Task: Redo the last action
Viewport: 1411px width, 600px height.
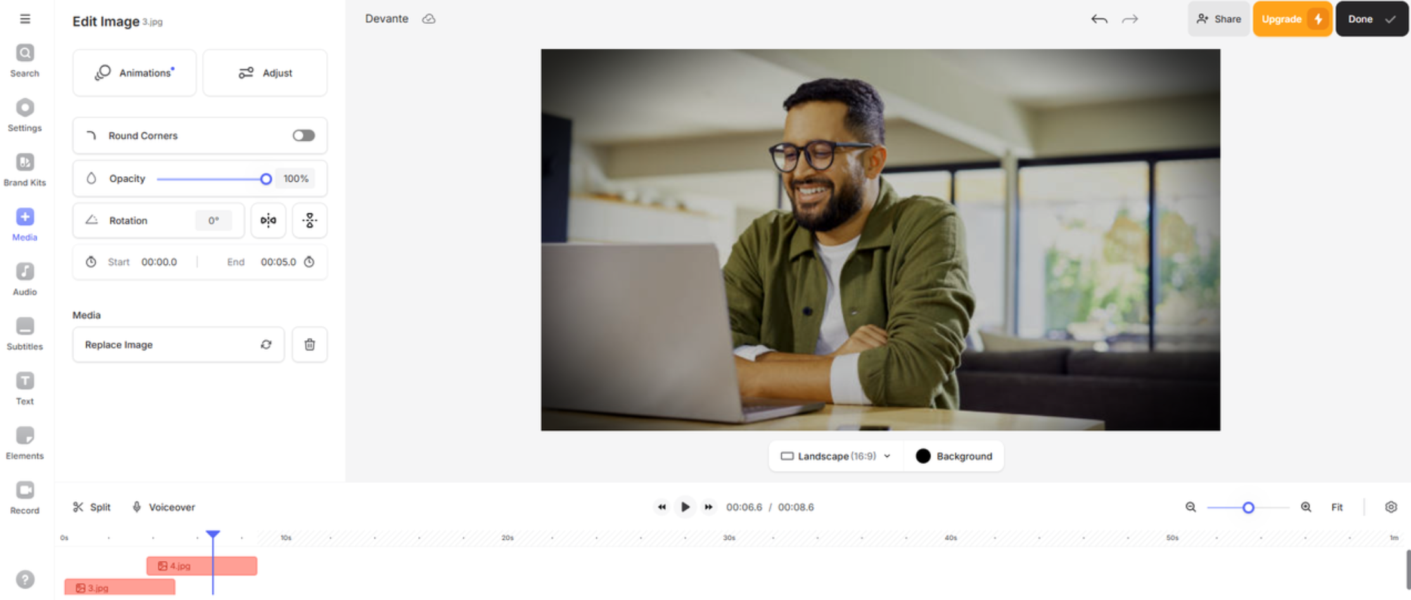Action: [1130, 20]
